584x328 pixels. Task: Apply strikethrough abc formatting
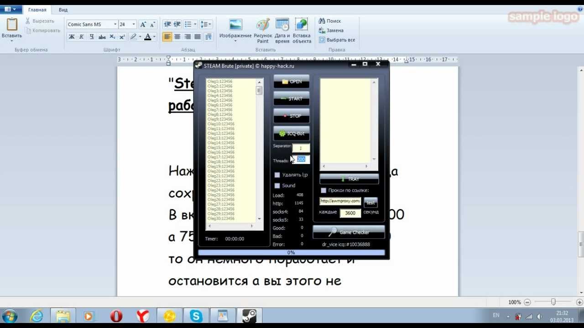(102, 37)
